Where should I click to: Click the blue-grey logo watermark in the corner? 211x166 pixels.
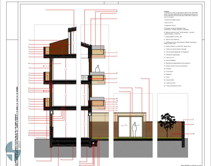13,151
